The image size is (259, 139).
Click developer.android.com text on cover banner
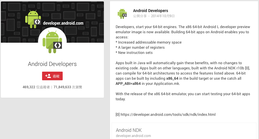(63, 23)
